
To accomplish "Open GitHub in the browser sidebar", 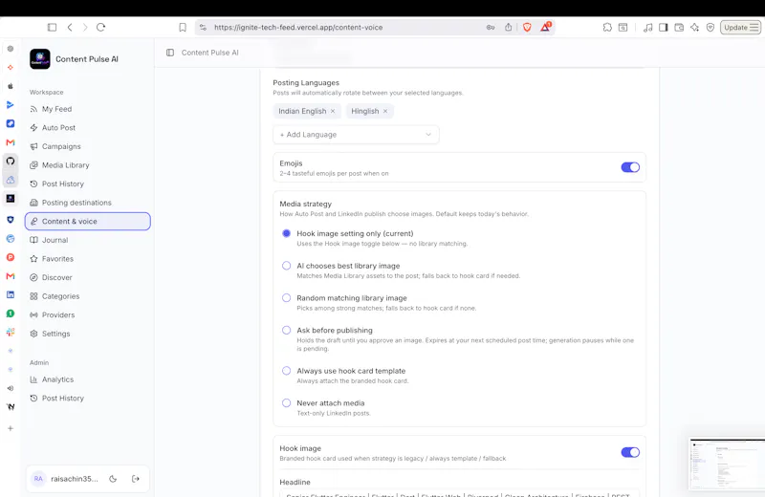I will point(11,161).
